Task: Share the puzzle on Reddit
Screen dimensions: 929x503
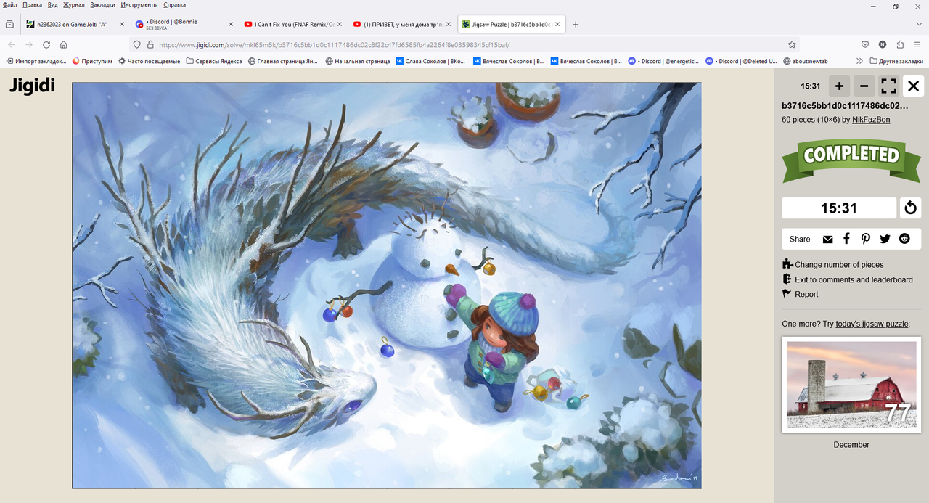Action: (904, 239)
